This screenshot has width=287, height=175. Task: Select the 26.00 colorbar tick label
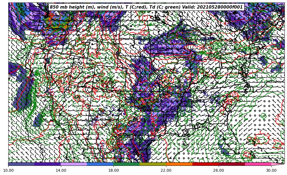pos(219,170)
